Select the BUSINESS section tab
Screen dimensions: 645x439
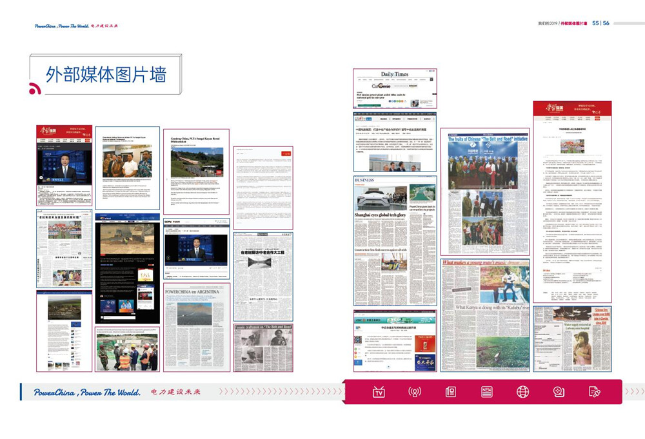click(x=365, y=179)
